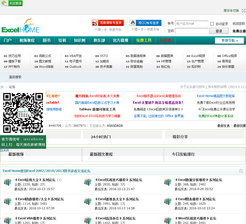Open the 门户 nav item
The width and height of the screenshot is (246, 224).
(x=8, y=40)
